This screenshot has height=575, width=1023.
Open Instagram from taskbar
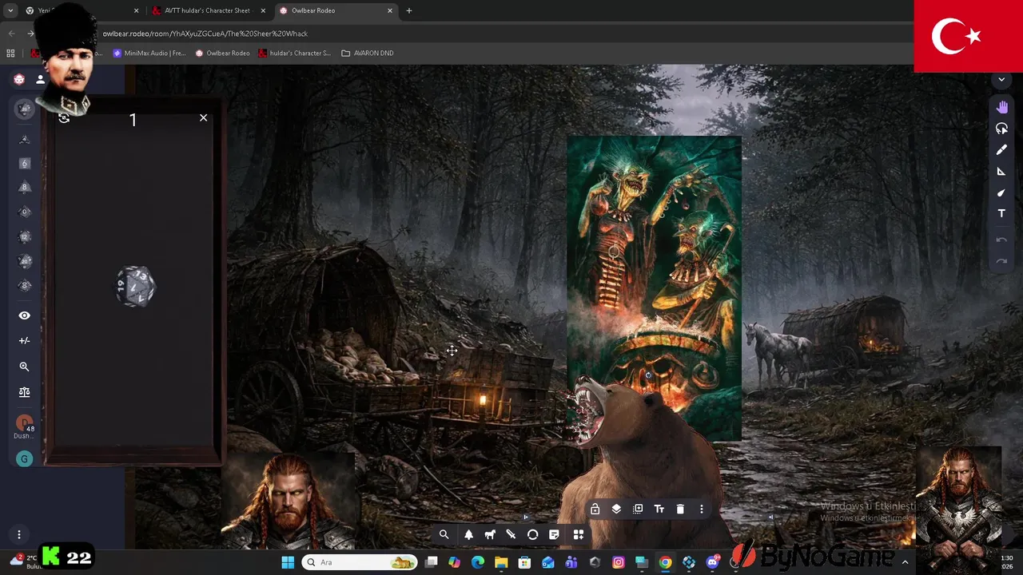coord(618,562)
